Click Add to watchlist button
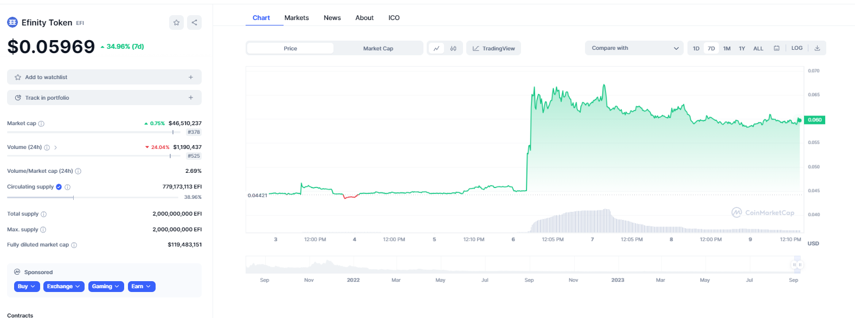 104,77
